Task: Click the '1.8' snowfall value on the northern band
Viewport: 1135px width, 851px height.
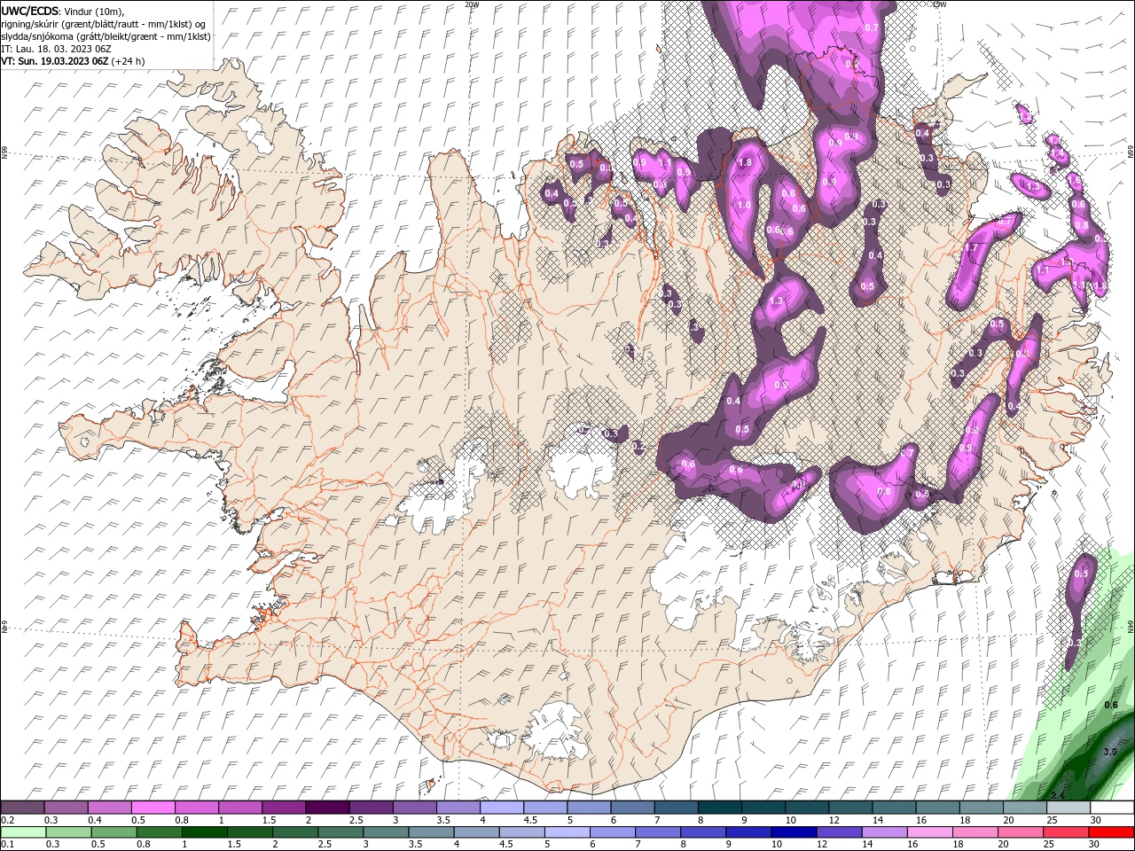Action: 745,163
